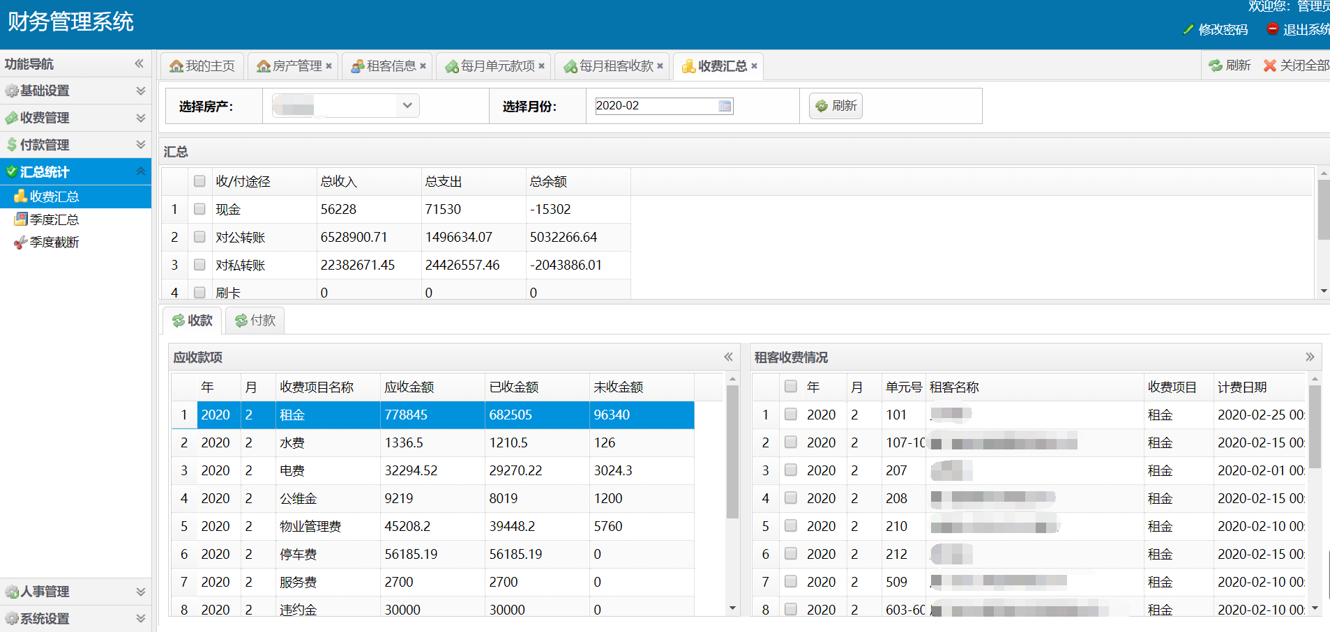Close the 每月租客收款 tab
Viewport: 1330px width, 632px height.
660,66
